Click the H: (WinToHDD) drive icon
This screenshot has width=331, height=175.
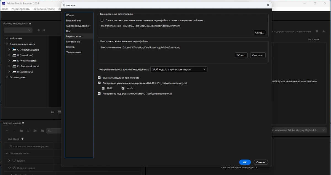coord(14,72)
